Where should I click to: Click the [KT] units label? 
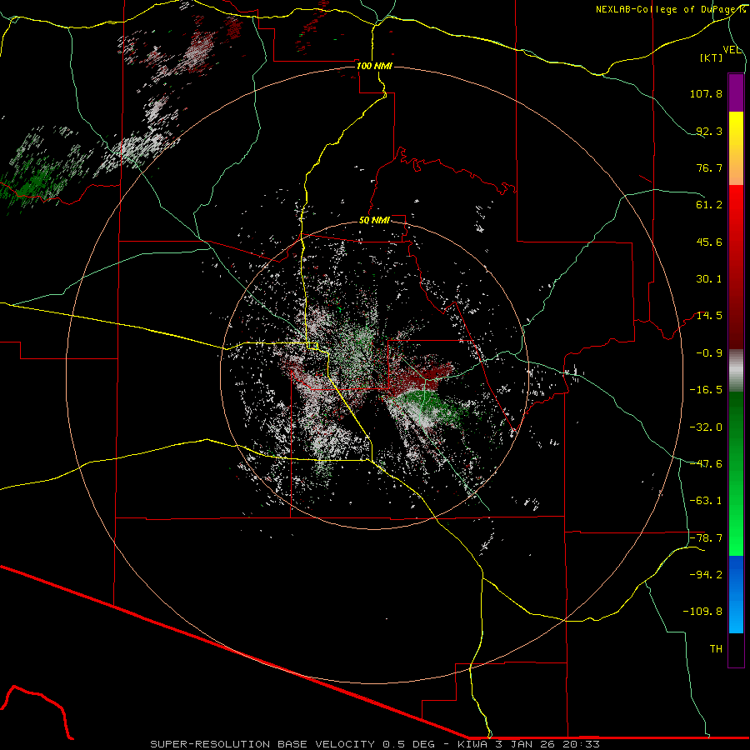click(712, 57)
